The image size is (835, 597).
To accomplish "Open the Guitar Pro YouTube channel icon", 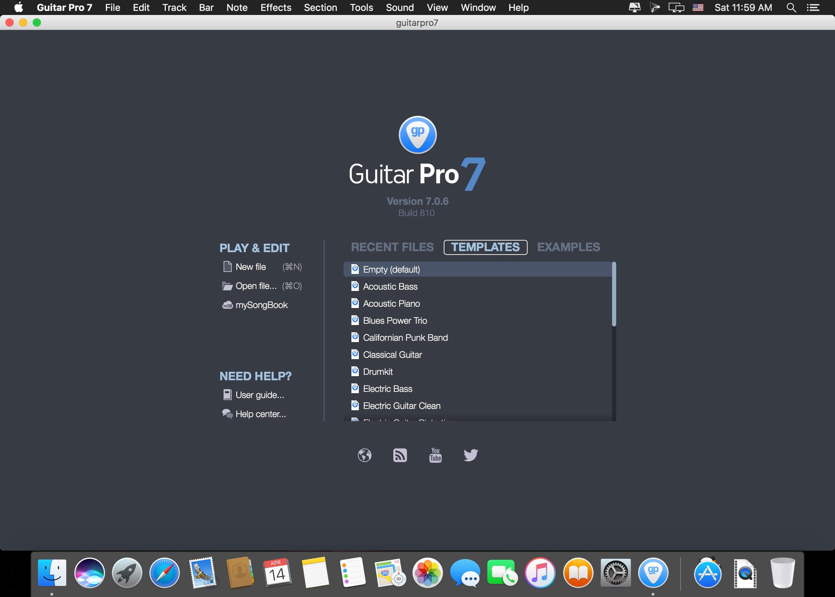I will point(435,455).
